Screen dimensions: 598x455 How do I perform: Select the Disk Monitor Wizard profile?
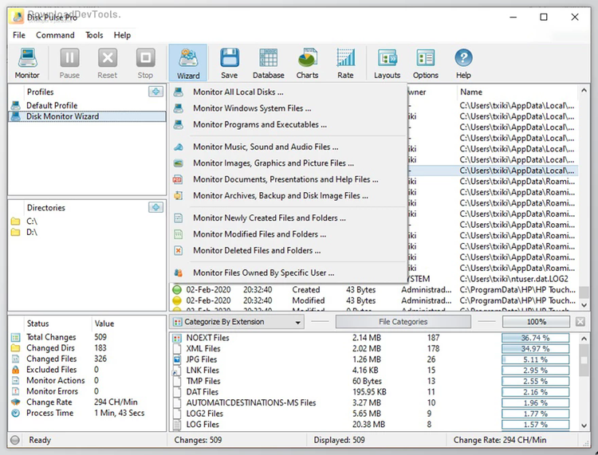pyautogui.click(x=87, y=116)
